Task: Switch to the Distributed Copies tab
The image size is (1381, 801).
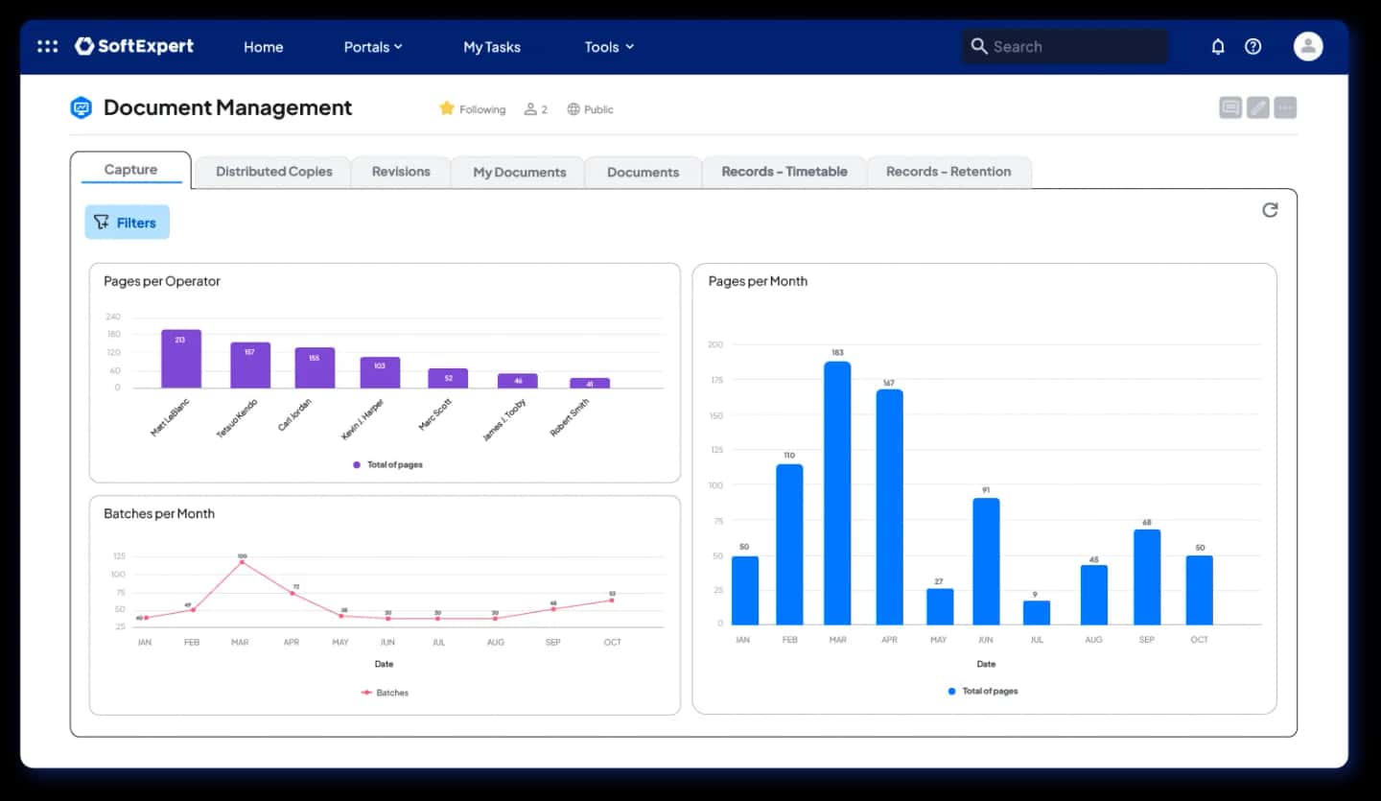Action: pyautogui.click(x=273, y=172)
